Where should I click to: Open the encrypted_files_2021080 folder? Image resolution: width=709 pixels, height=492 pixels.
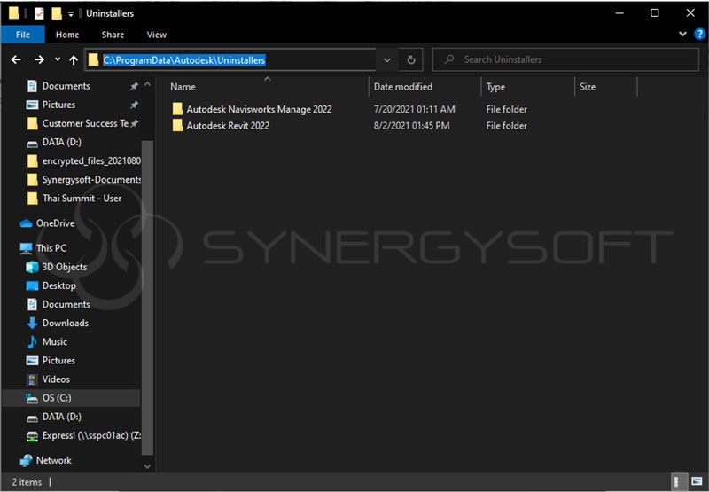tap(91, 161)
